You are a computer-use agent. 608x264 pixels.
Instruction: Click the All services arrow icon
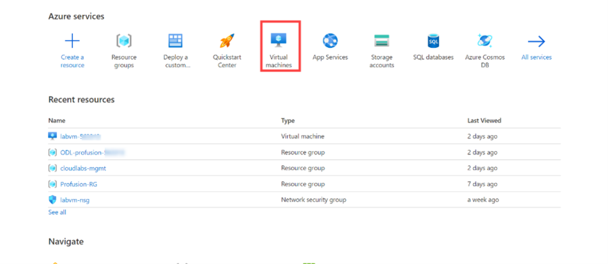tap(536, 41)
